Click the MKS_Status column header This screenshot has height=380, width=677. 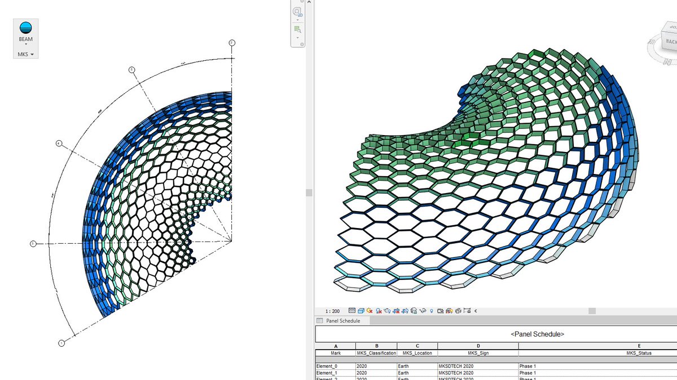(639, 353)
